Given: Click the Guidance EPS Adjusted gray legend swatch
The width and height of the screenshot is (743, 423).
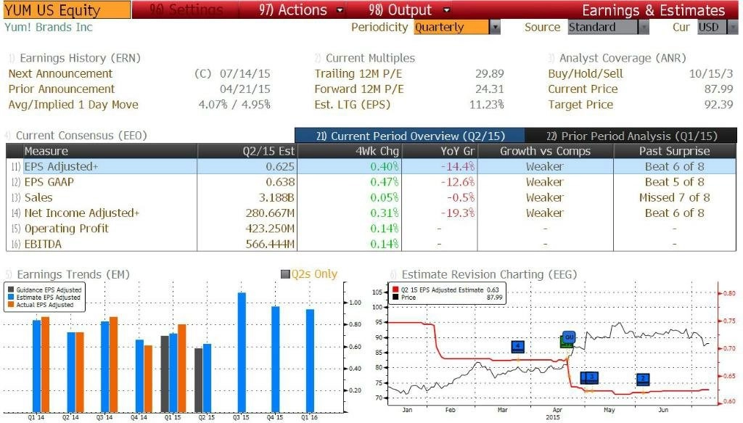Looking at the screenshot, I should pyautogui.click(x=11, y=290).
